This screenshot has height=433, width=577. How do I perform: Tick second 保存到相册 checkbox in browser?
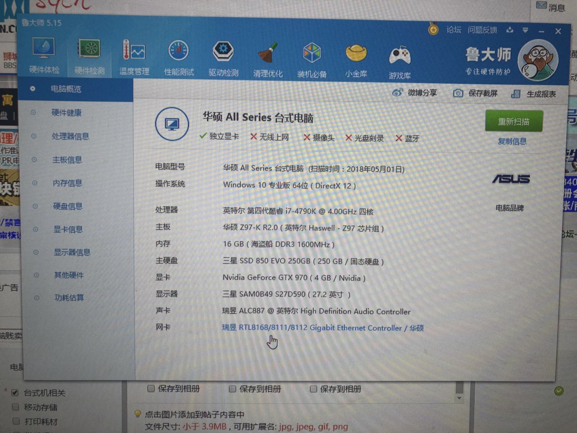(232, 389)
